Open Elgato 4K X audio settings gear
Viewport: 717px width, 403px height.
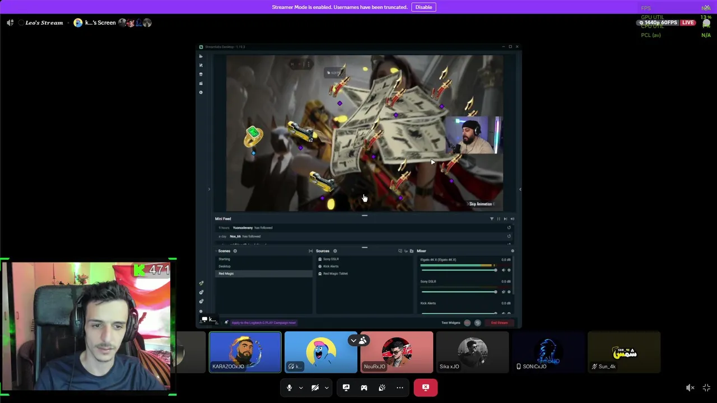point(509,270)
